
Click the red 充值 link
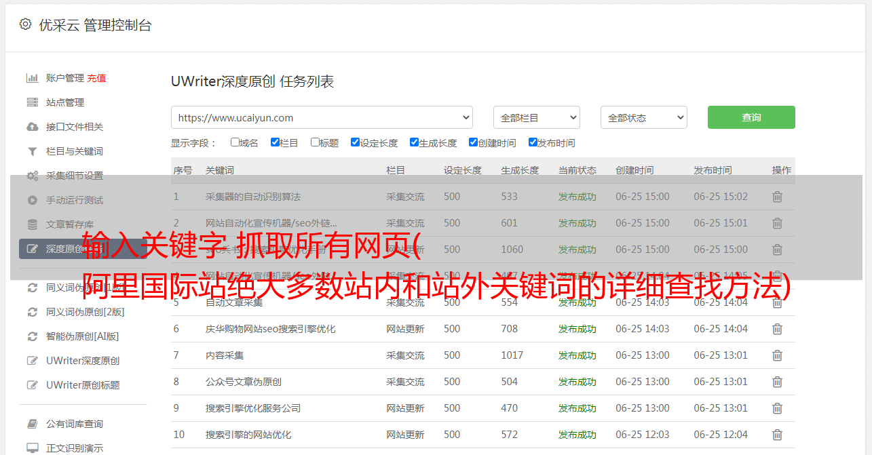(x=96, y=78)
